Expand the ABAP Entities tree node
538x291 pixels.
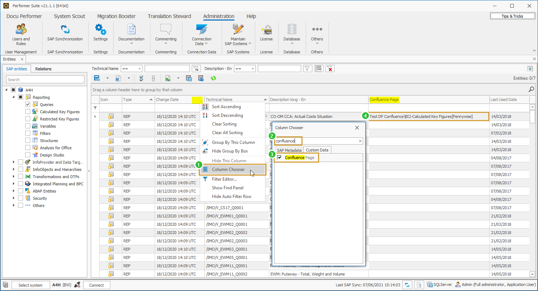coord(13,191)
